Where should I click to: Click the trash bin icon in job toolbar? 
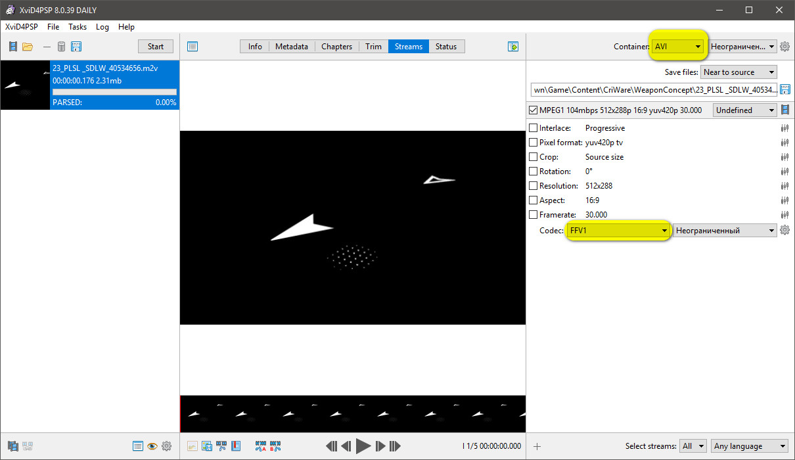(61, 47)
